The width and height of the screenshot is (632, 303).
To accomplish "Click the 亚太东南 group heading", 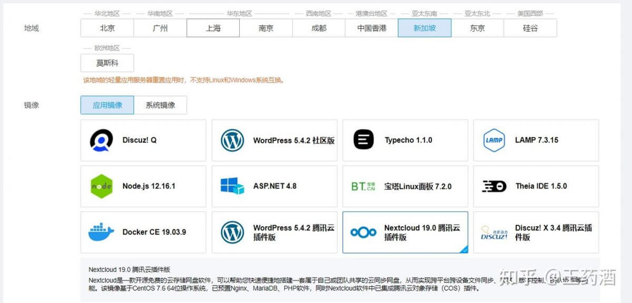I will [424, 13].
